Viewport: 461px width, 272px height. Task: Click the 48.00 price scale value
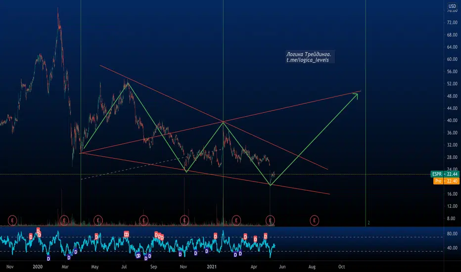(x=452, y=96)
